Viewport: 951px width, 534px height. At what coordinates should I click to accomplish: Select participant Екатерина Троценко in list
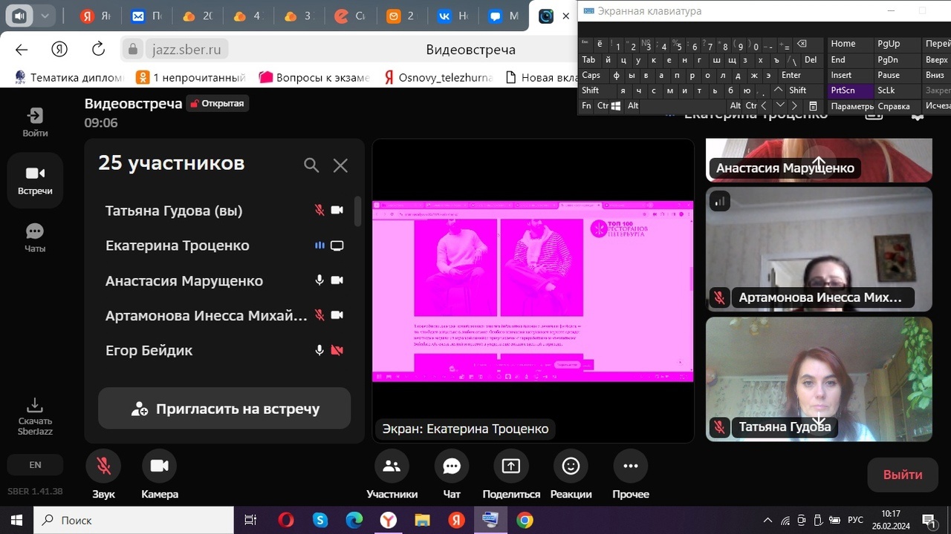point(224,245)
